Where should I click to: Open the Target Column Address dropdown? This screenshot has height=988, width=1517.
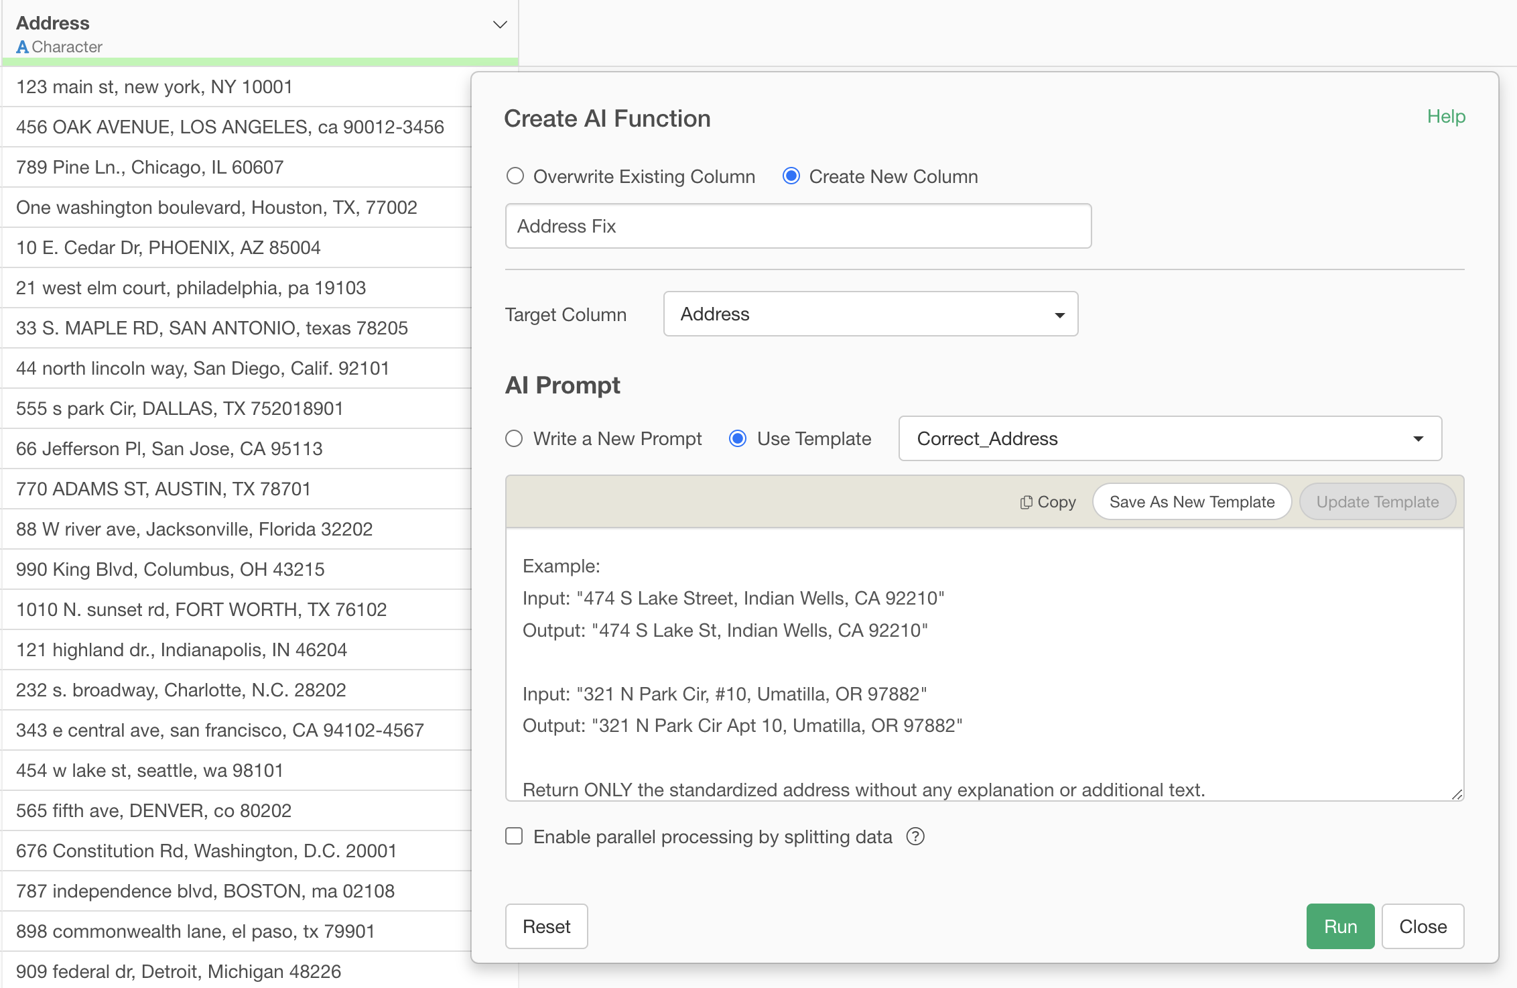tap(870, 314)
